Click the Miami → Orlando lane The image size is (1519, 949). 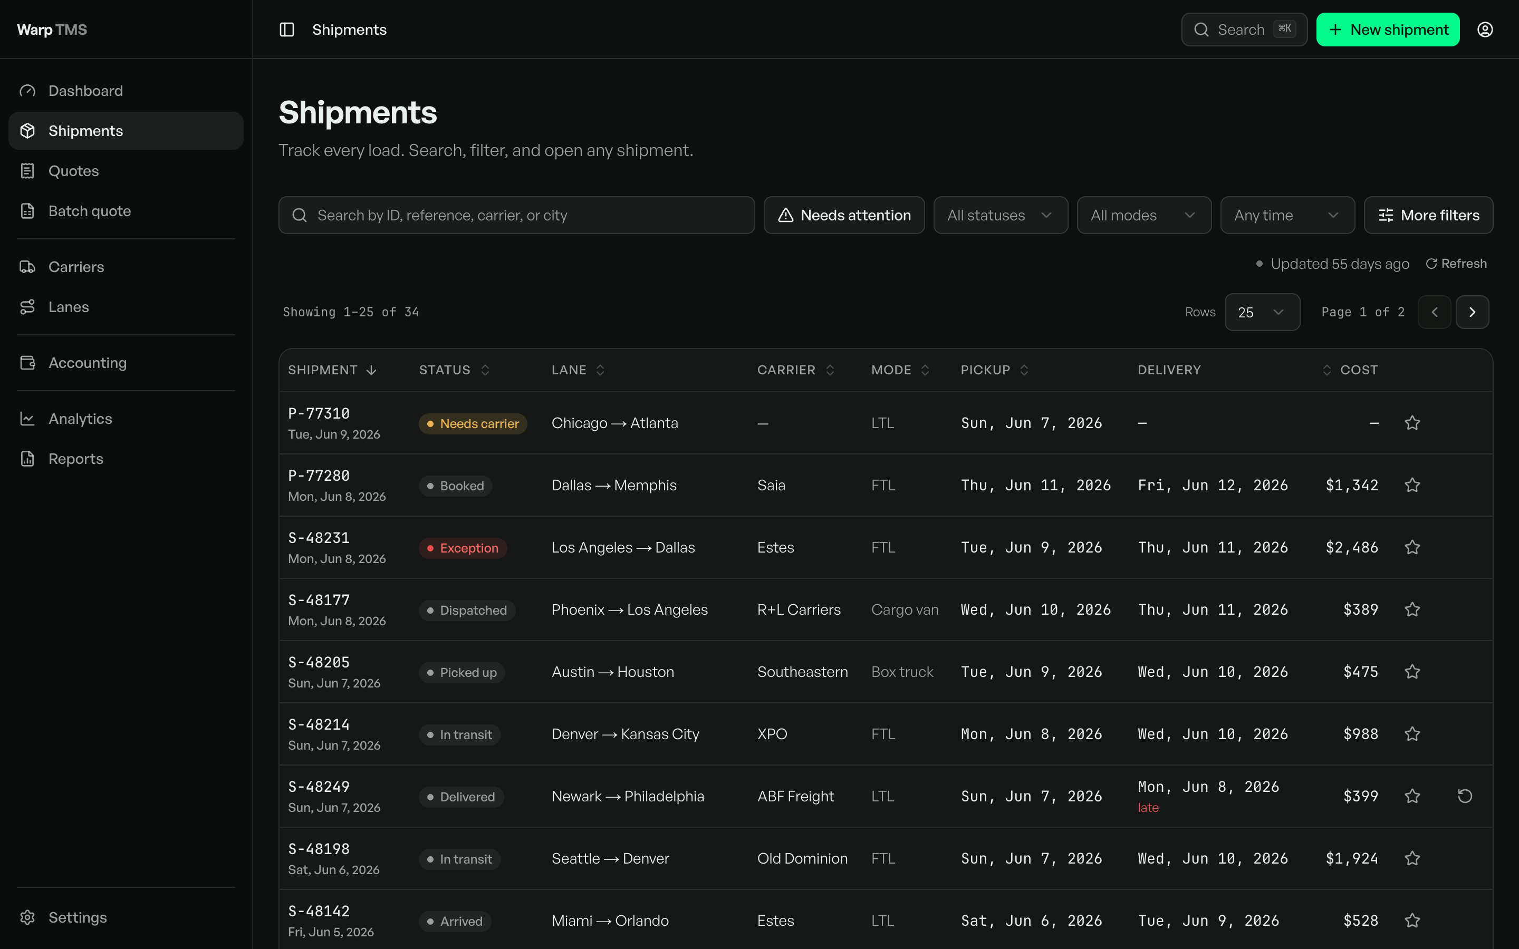610,920
